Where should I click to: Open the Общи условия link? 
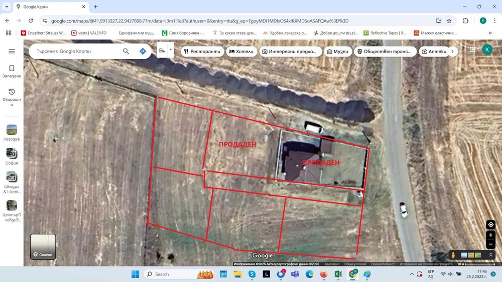pyautogui.click(x=355, y=264)
